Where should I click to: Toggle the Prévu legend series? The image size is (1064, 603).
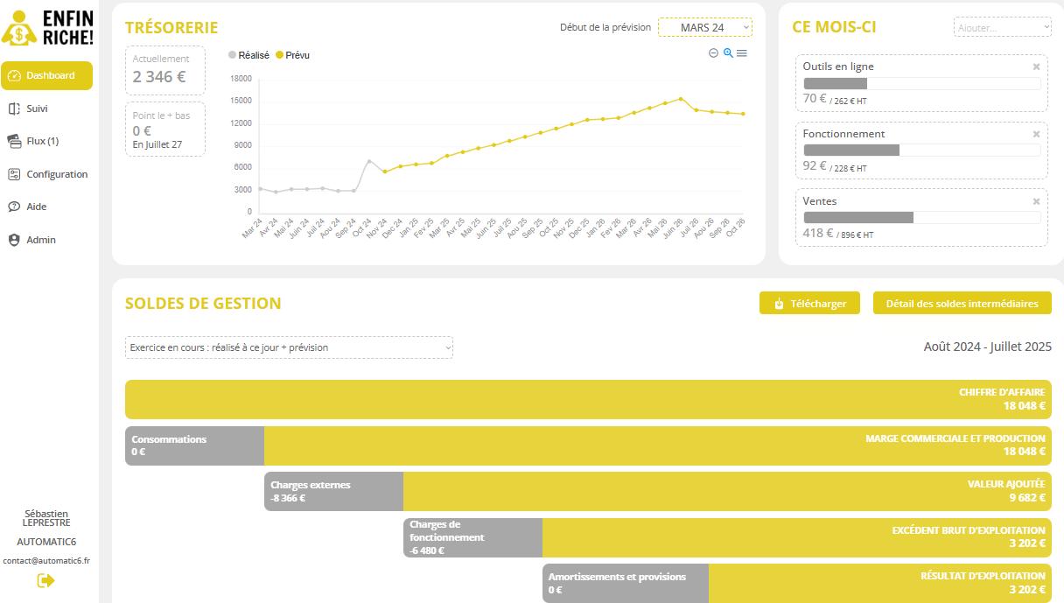coord(292,55)
